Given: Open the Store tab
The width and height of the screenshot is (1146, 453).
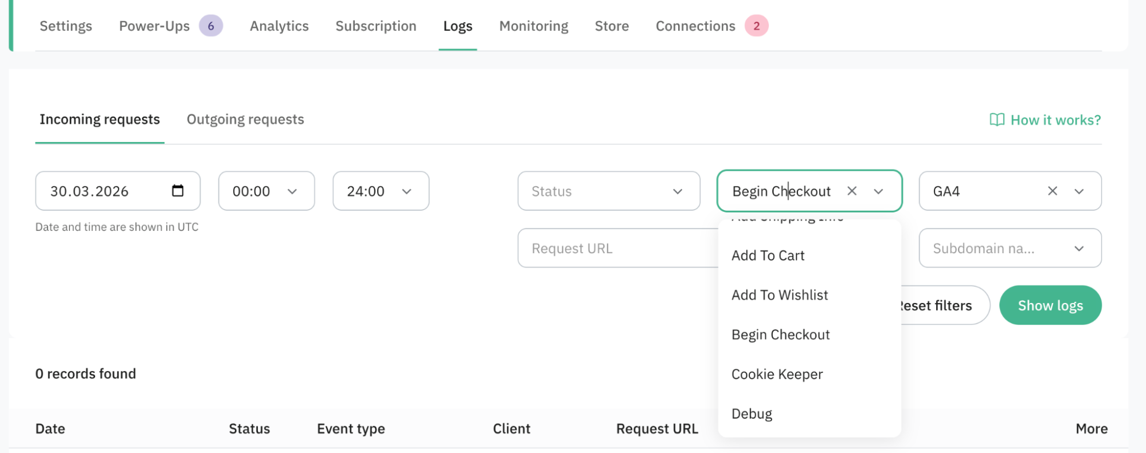Looking at the screenshot, I should tap(612, 26).
